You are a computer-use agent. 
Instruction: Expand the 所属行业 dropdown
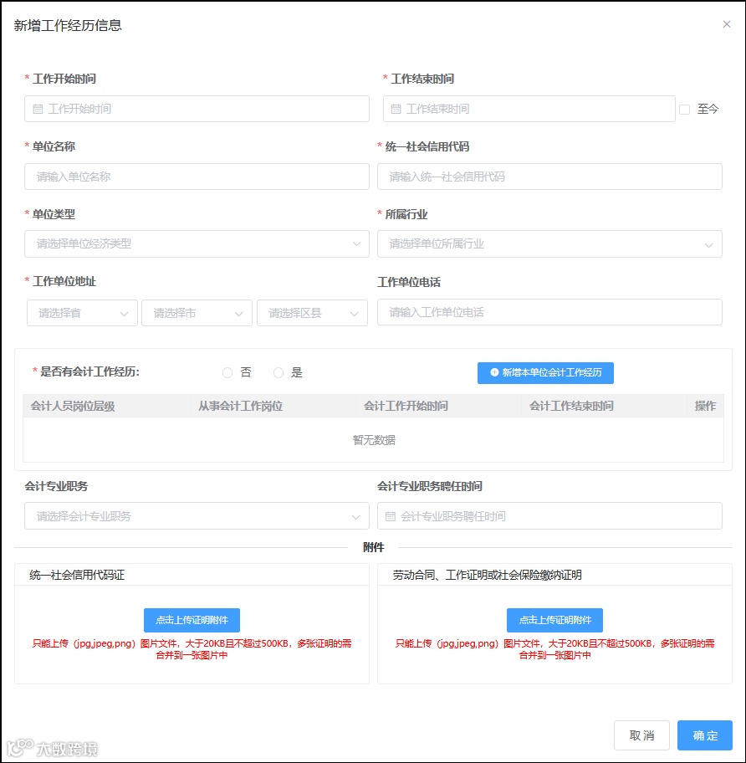click(549, 243)
